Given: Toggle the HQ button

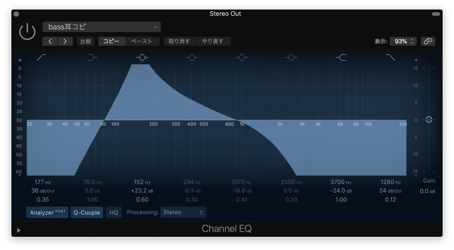Looking at the screenshot, I should point(114,213).
